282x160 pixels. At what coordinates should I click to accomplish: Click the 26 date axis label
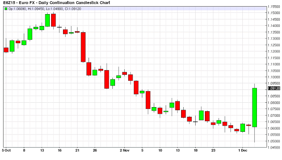[95, 150]
